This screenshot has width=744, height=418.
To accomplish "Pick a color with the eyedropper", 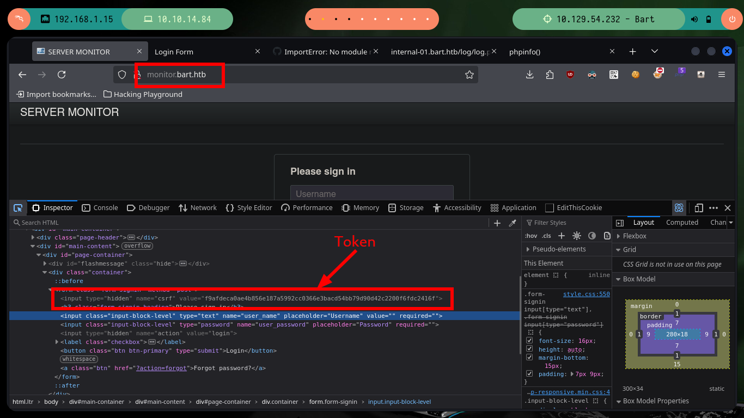I will point(513,223).
